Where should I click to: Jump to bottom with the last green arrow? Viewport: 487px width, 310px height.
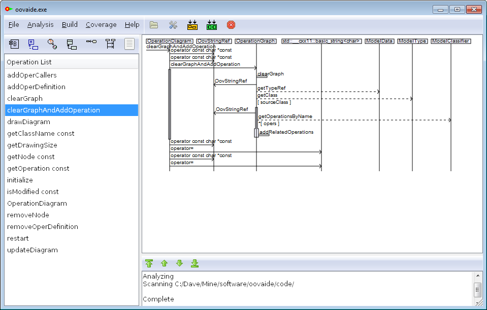click(x=194, y=263)
